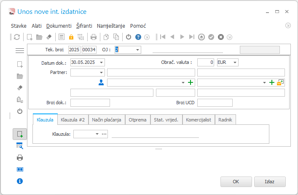Click the blue person contact icon

click(101, 82)
